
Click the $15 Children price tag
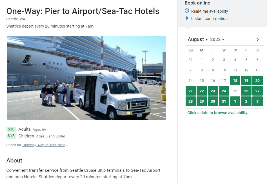coord(11,136)
